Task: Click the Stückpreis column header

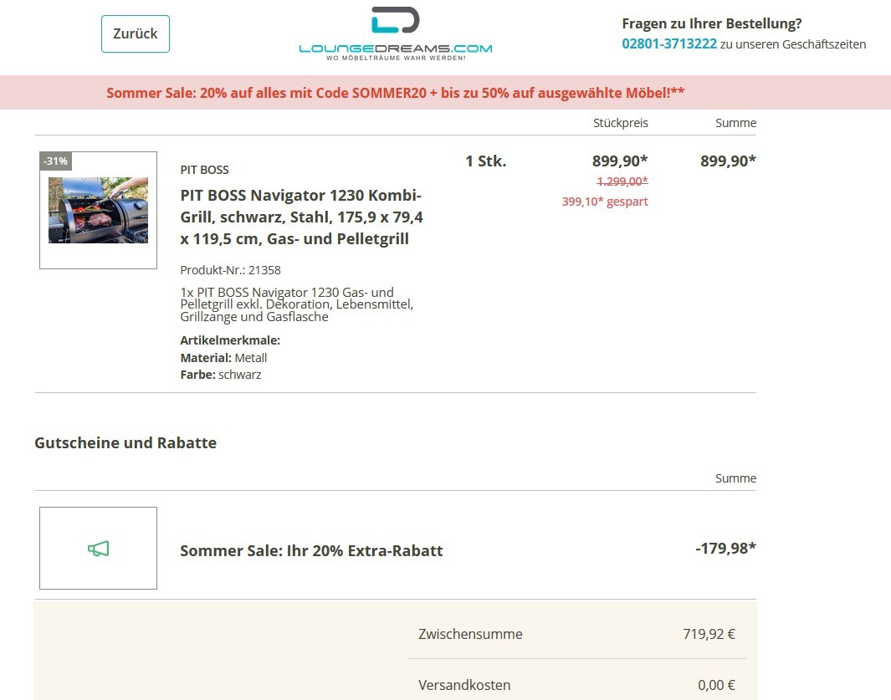Action: point(621,123)
